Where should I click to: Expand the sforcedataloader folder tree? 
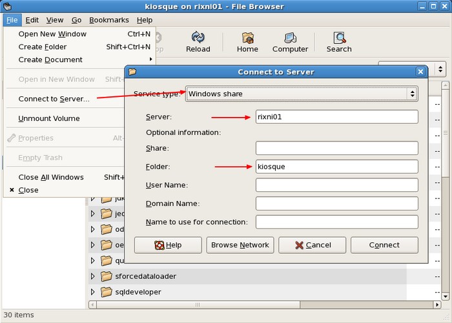pos(93,276)
